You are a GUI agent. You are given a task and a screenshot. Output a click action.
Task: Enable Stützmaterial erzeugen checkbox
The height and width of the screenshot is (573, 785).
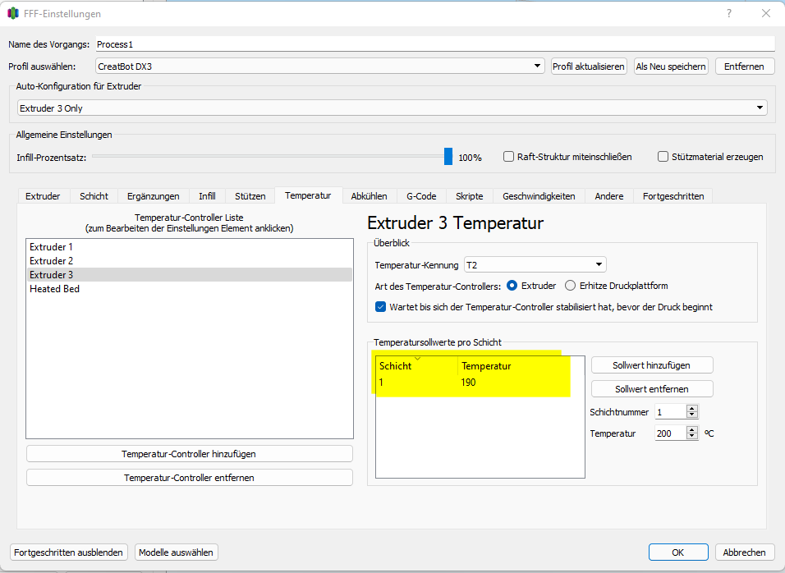[663, 157]
